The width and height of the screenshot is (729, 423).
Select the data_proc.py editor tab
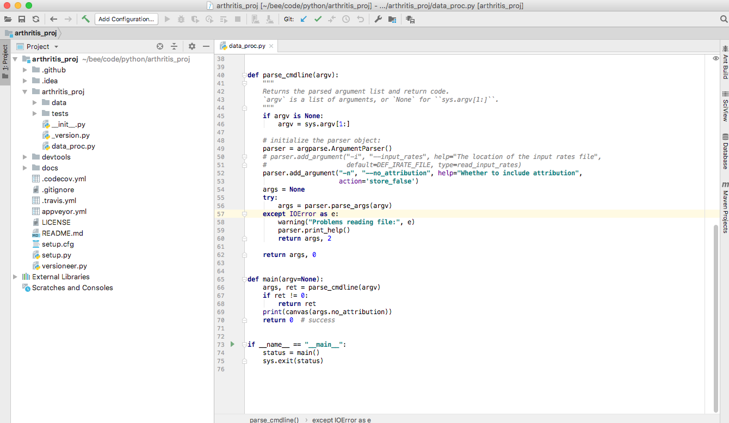click(x=246, y=46)
